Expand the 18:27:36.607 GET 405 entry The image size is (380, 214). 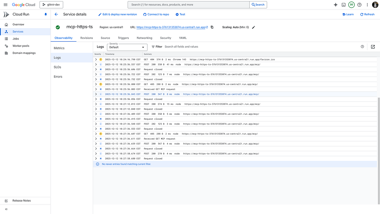coord(96,134)
